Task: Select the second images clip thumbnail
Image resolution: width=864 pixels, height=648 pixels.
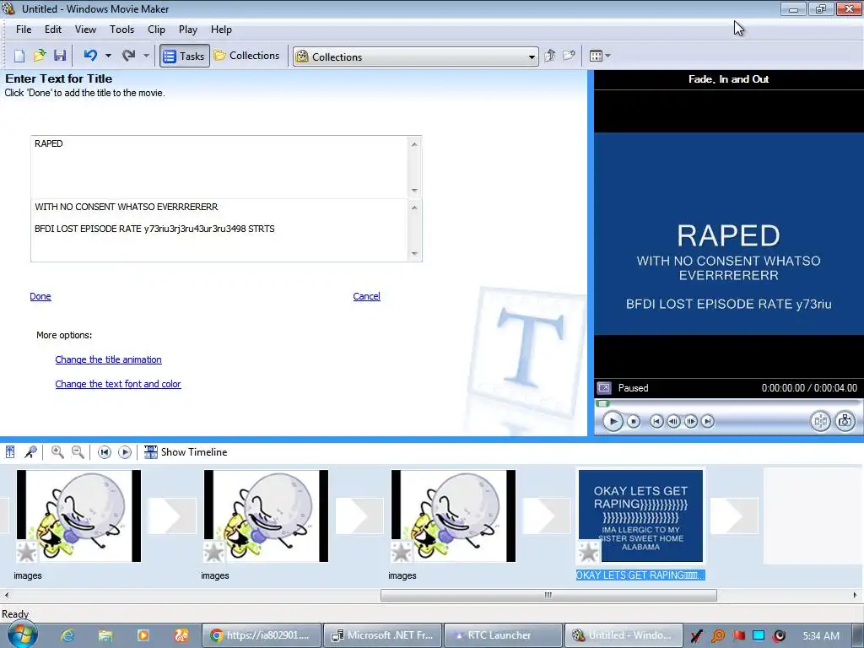Action: click(266, 516)
